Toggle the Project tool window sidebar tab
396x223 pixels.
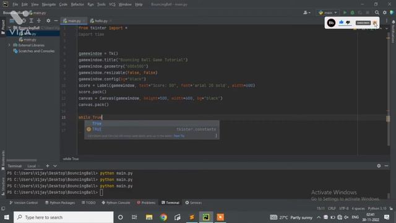(3, 27)
